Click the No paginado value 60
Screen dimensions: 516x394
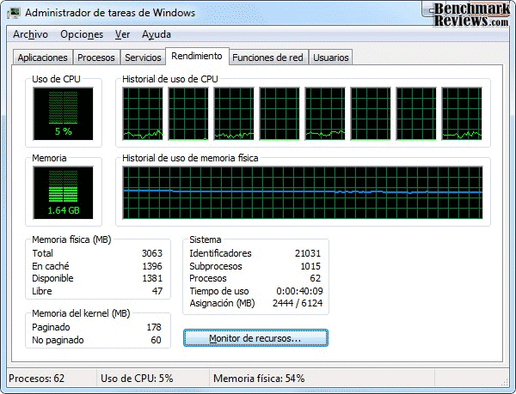tap(156, 340)
